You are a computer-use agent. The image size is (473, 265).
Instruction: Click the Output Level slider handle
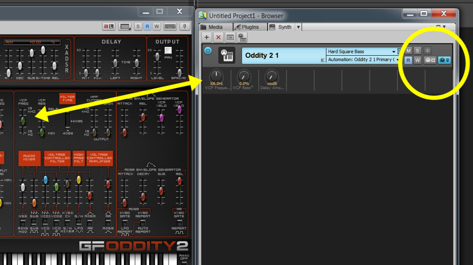(157, 56)
